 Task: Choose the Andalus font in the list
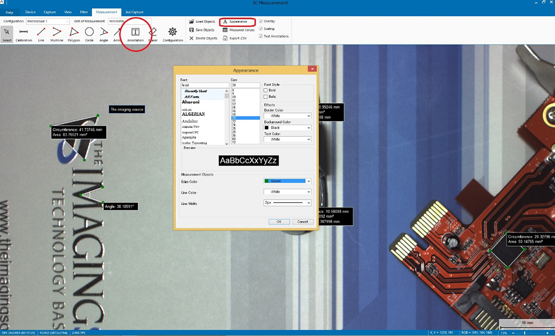[x=190, y=121]
